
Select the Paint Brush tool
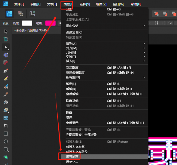pyautogui.click(x=6, y=94)
